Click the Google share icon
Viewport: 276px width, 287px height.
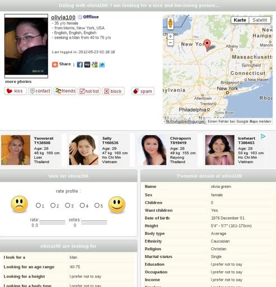tap(95, 64)
